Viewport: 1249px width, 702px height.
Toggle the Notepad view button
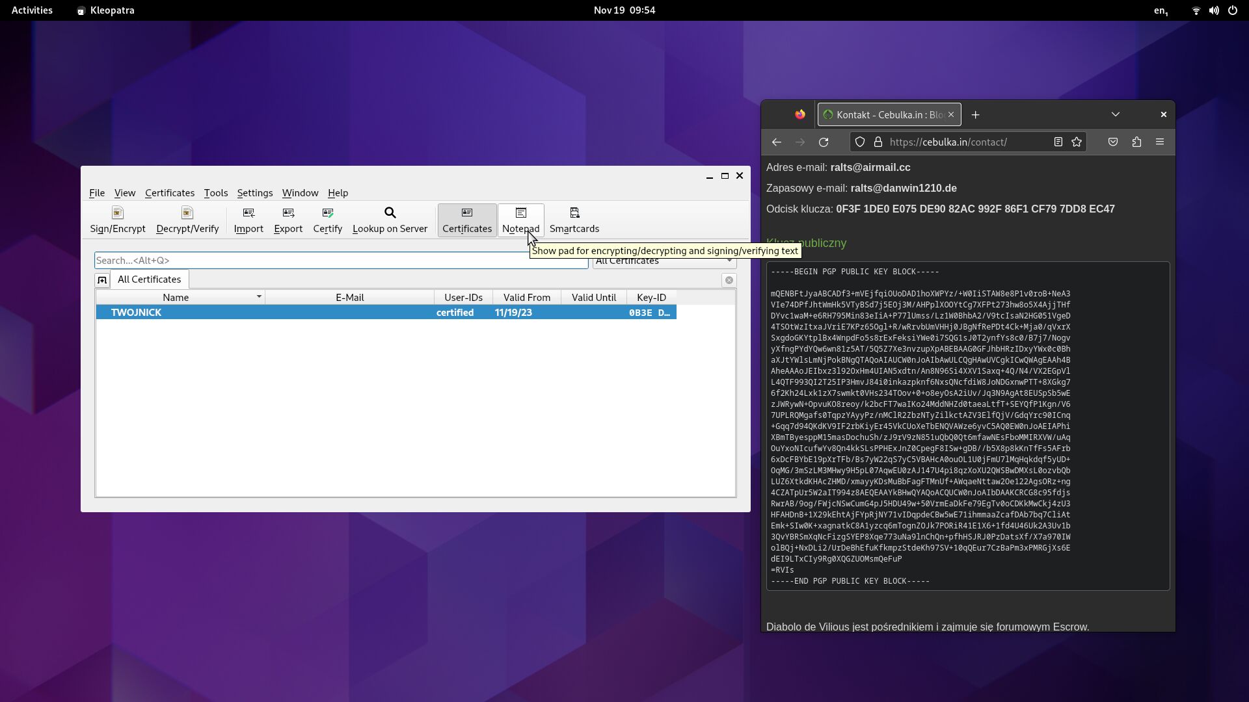pyautogui.click(x=520, y=220)
